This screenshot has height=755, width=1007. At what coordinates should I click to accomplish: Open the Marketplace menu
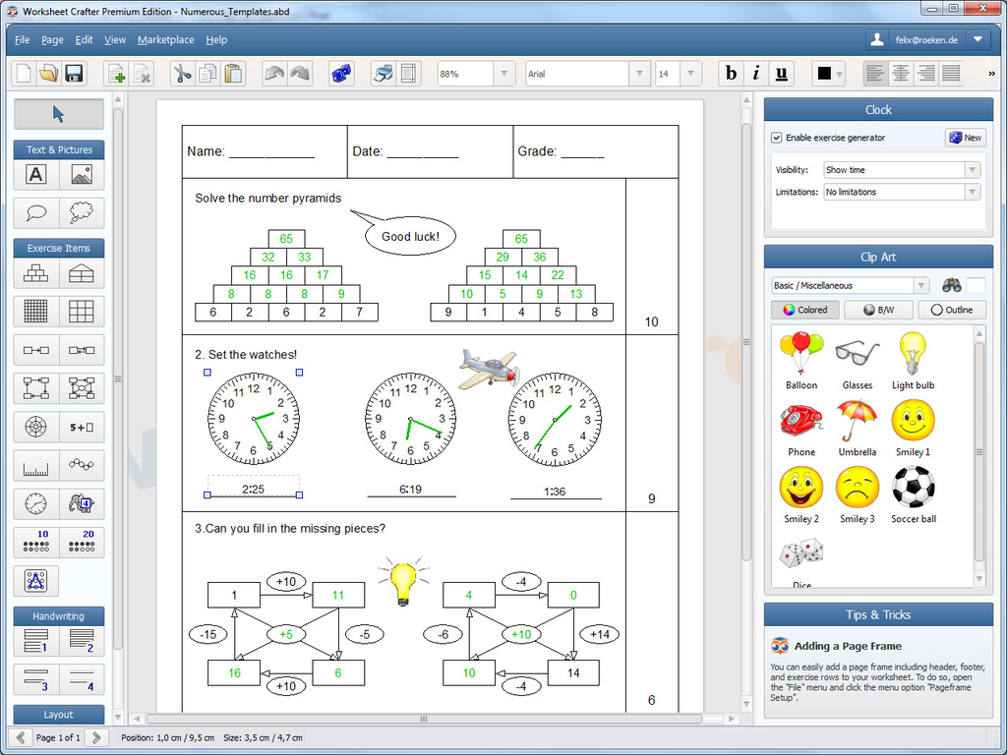coord(165,40)
